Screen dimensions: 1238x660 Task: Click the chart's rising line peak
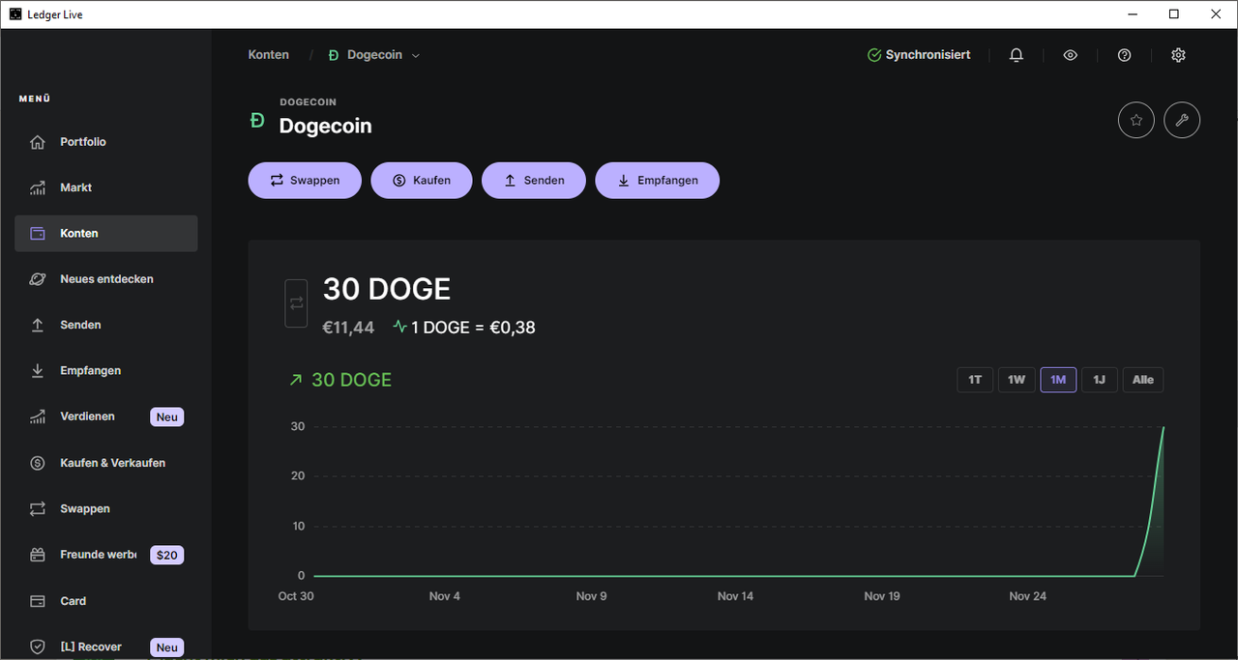(x=1163, y=428)
